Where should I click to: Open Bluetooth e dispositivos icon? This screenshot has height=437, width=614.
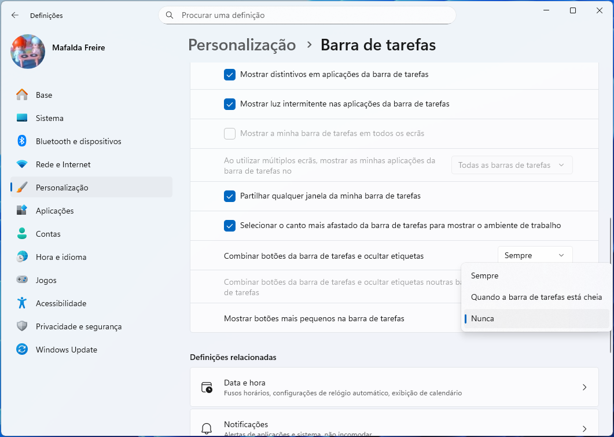pos(22,141)
